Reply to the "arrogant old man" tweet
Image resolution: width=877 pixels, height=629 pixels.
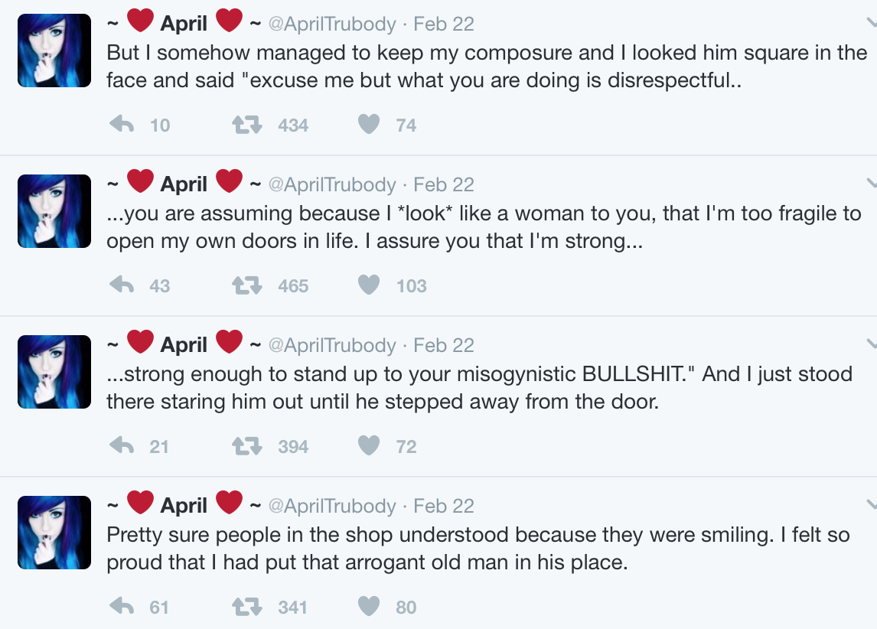(x=122, y=607)
